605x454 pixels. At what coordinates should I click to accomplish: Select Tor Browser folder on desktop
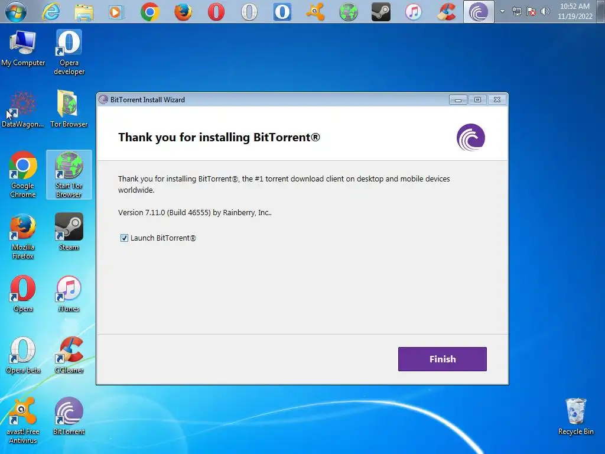tap(69, 109)
